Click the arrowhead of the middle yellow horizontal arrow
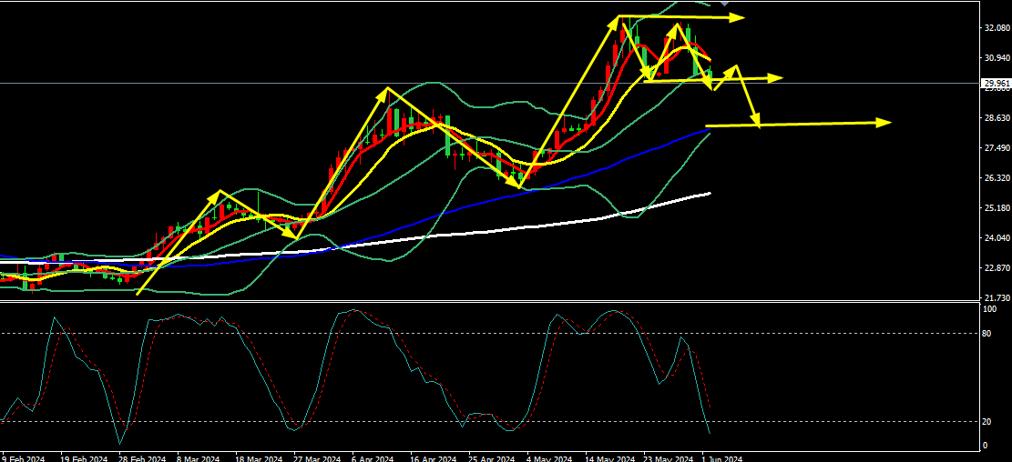Image resolution: width=1012 pixels, height=462 pixels. [x=776, y=78]
